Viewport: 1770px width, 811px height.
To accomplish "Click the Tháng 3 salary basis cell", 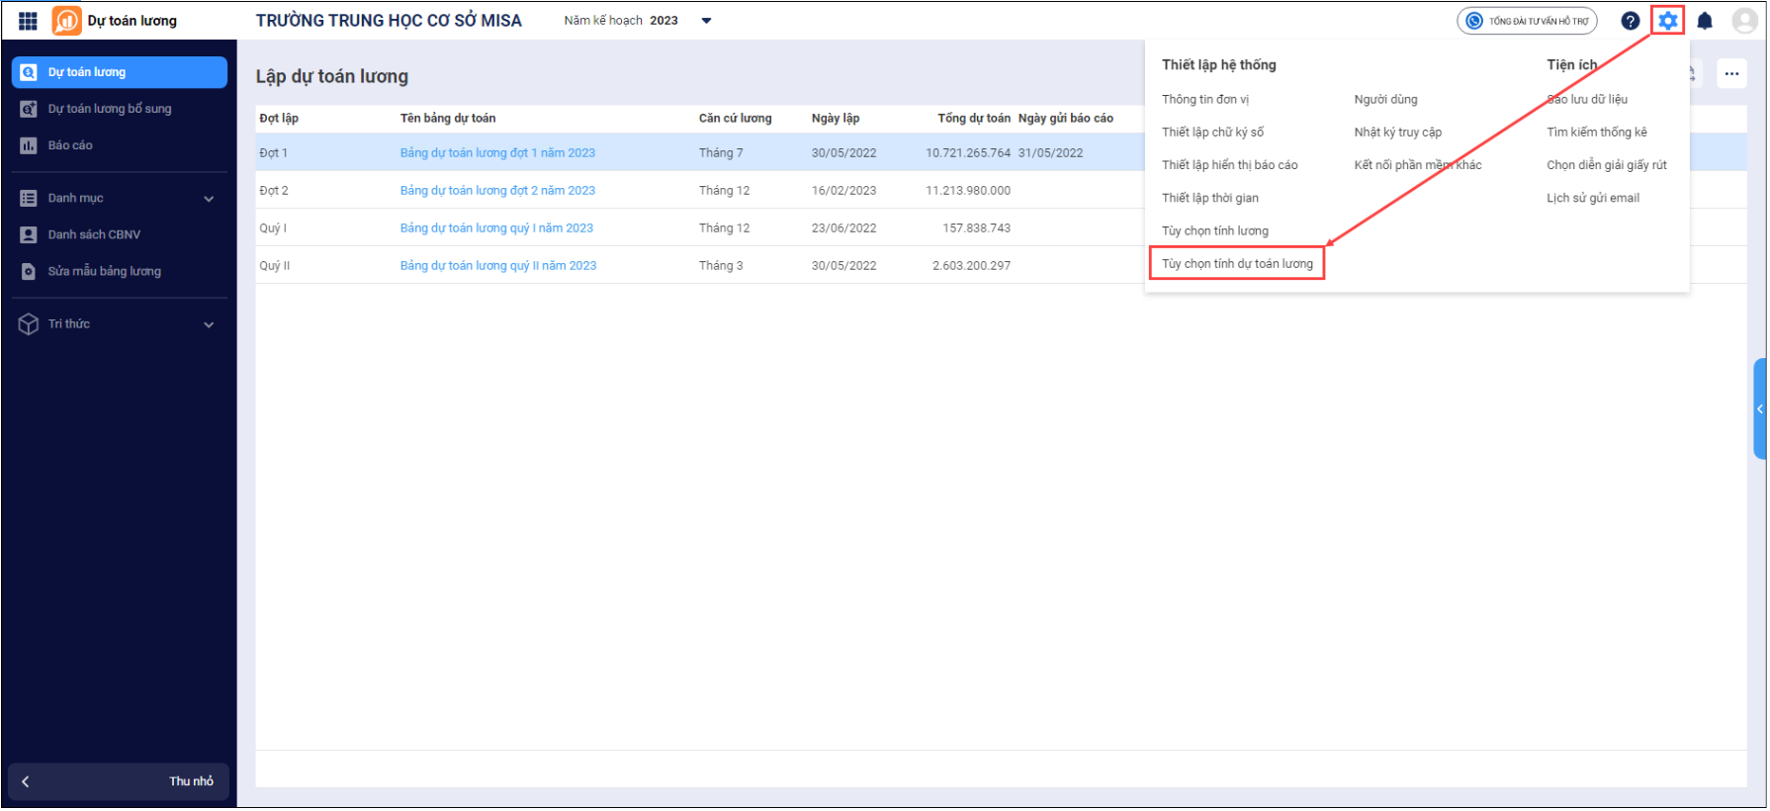I will 721,266.
